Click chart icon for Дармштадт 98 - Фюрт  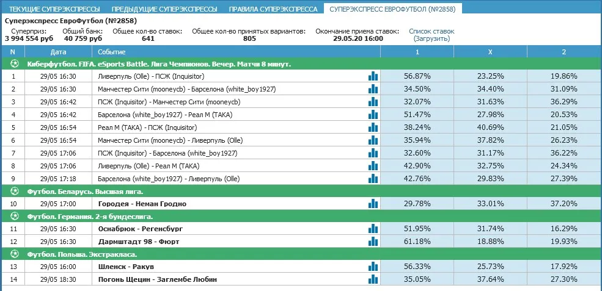pyautogui.click(x=373, y=242)
